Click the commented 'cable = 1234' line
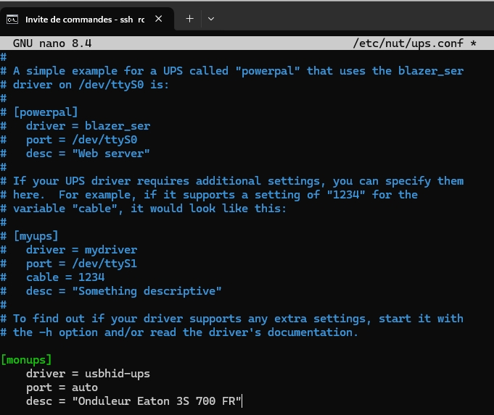This screenshot has width=494, height=415. (65, 277)
